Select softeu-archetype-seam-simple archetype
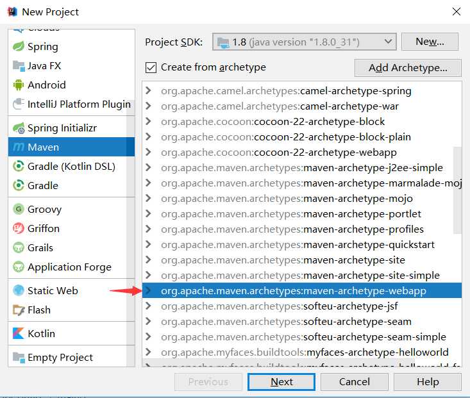The width and height of the screenshot is (470, 398). (303, 336)
